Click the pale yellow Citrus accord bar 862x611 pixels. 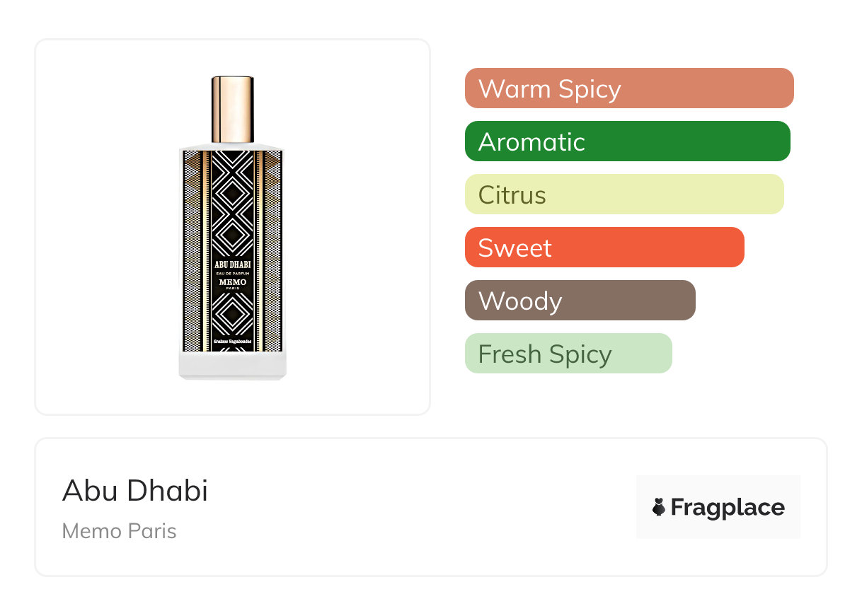click(x=623, y=194)
